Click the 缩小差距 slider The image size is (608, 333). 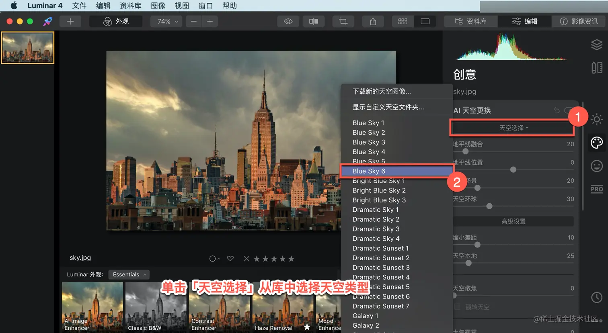pos(514,245)
